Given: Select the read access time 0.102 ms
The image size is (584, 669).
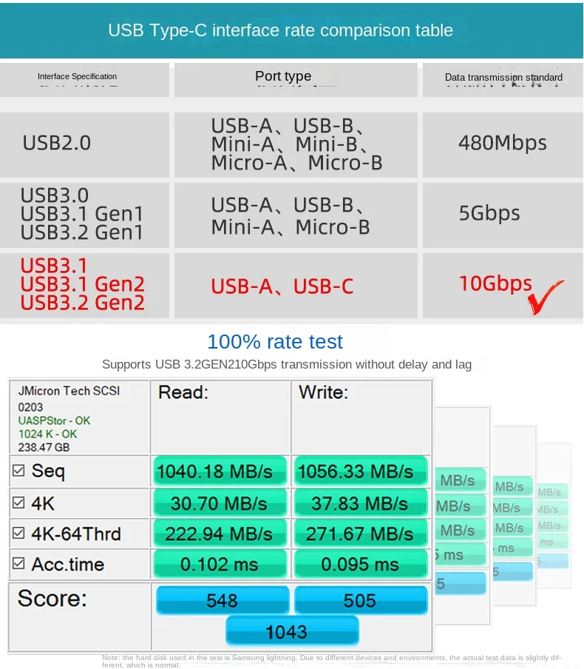Looking at the screenshot, I should 220,565.
